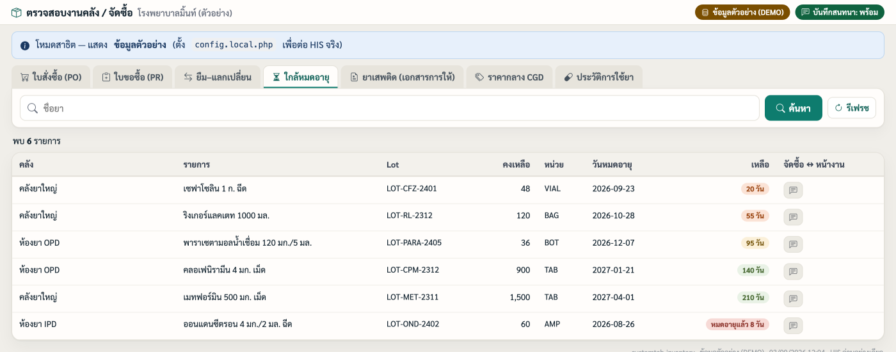This screenshot has height=352, width=896.
Task: Click the รีเฟรช refresh button
Action: point(852,108)
